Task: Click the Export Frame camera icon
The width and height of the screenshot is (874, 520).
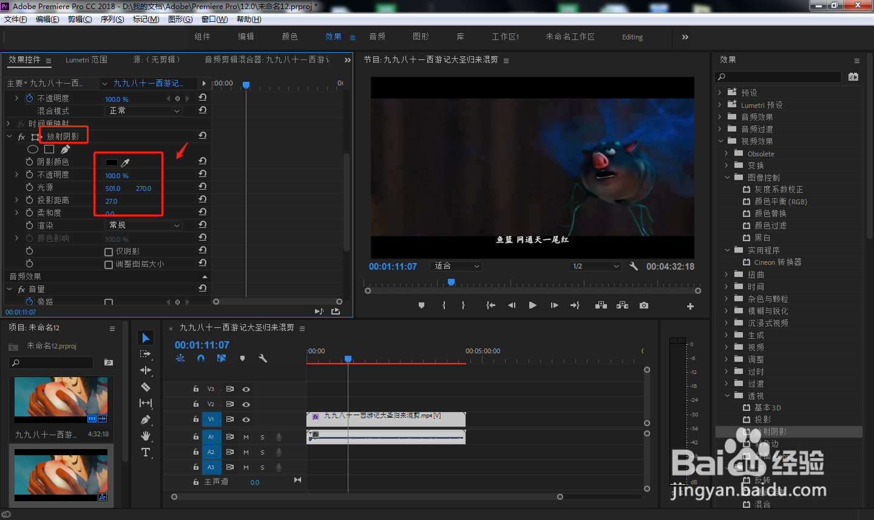Action: click(x=644, y=305)
